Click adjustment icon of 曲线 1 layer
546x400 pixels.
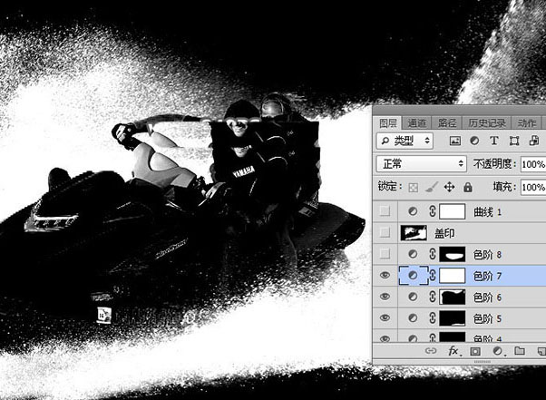coord(413,211)
